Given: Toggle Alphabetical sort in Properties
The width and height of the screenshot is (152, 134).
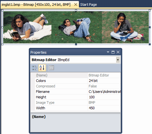Looking at the screenshot, I should pyautogui.click(x=42, y=68).
